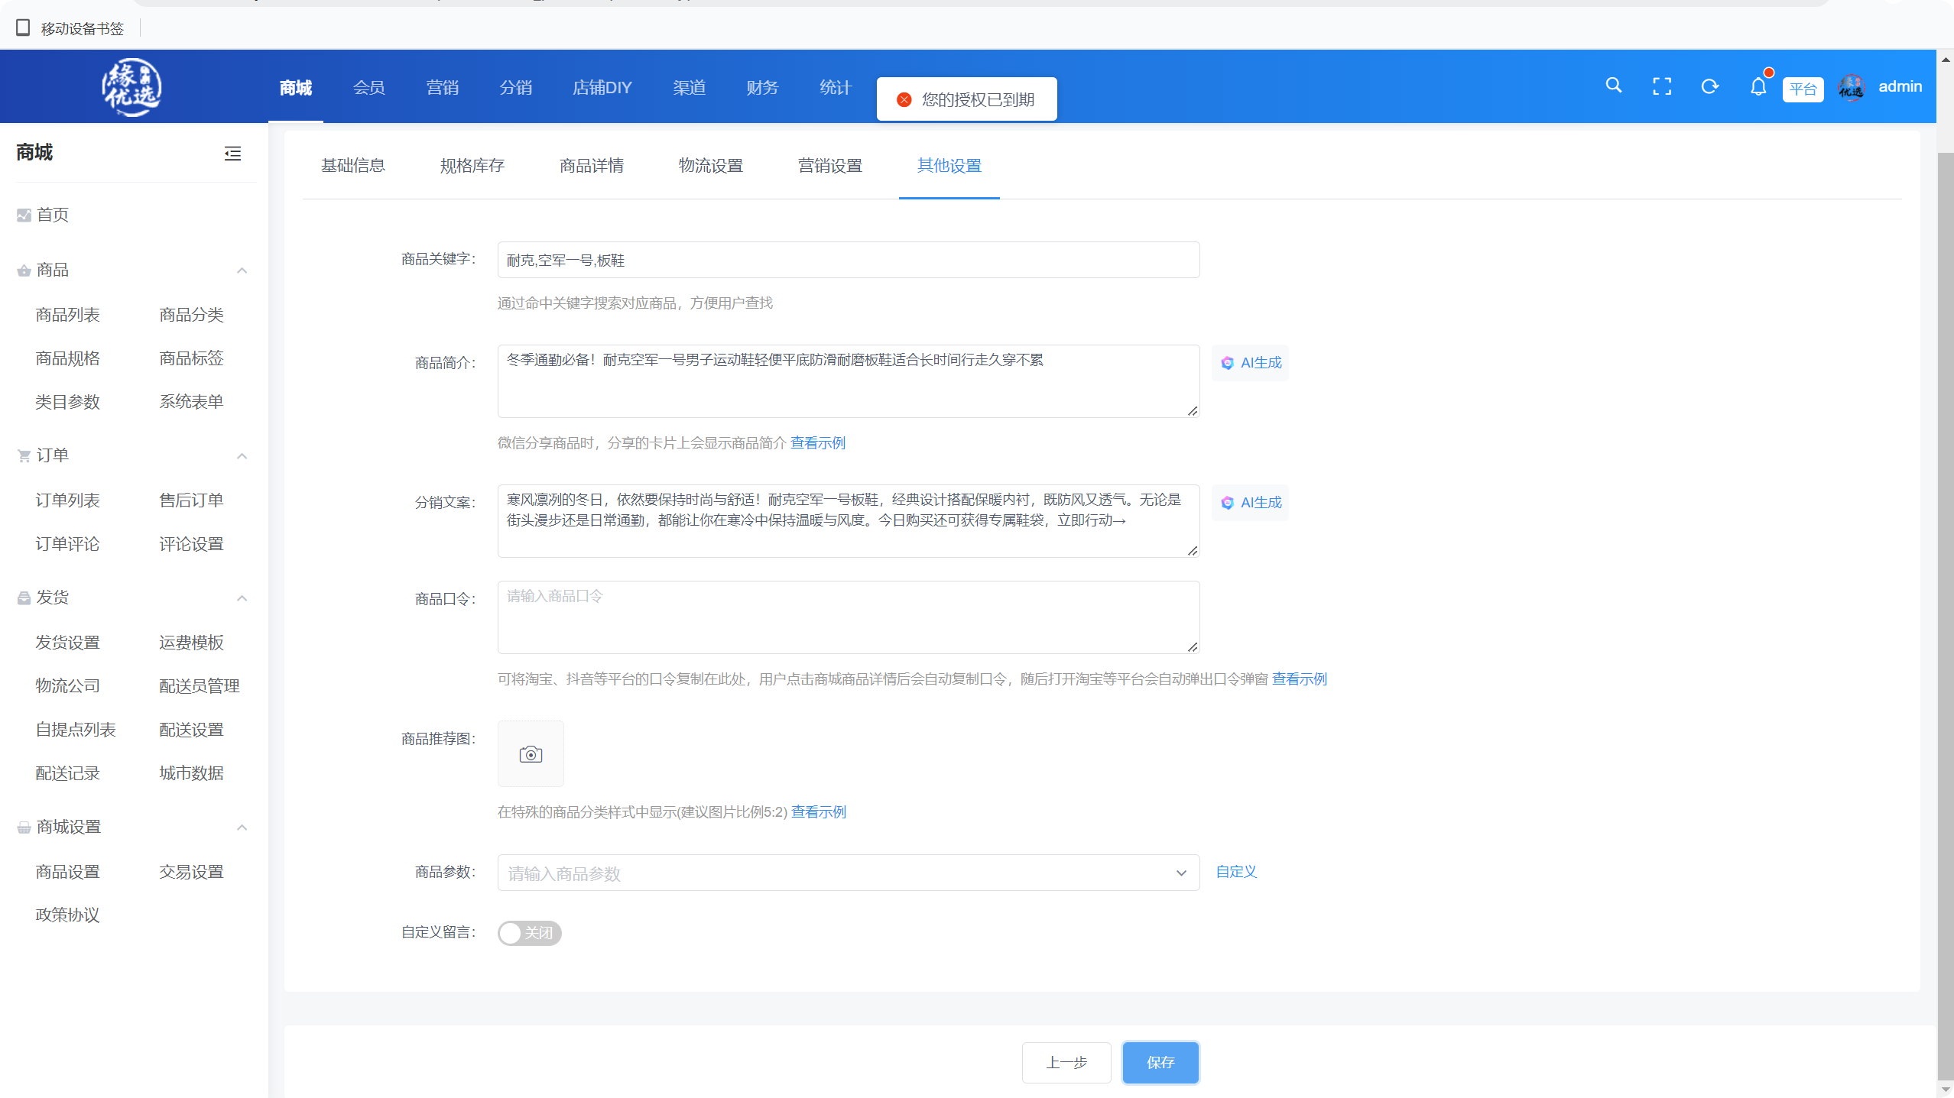The width and height of the screenshot is (1954, 1098).
Task: Collapse sidebar with the menu fold icon
Action: coord(232,154)
